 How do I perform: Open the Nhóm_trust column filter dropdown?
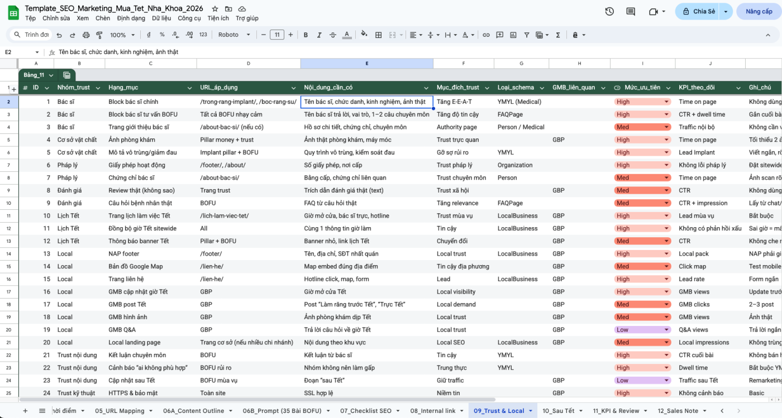(x=97, y=88)
